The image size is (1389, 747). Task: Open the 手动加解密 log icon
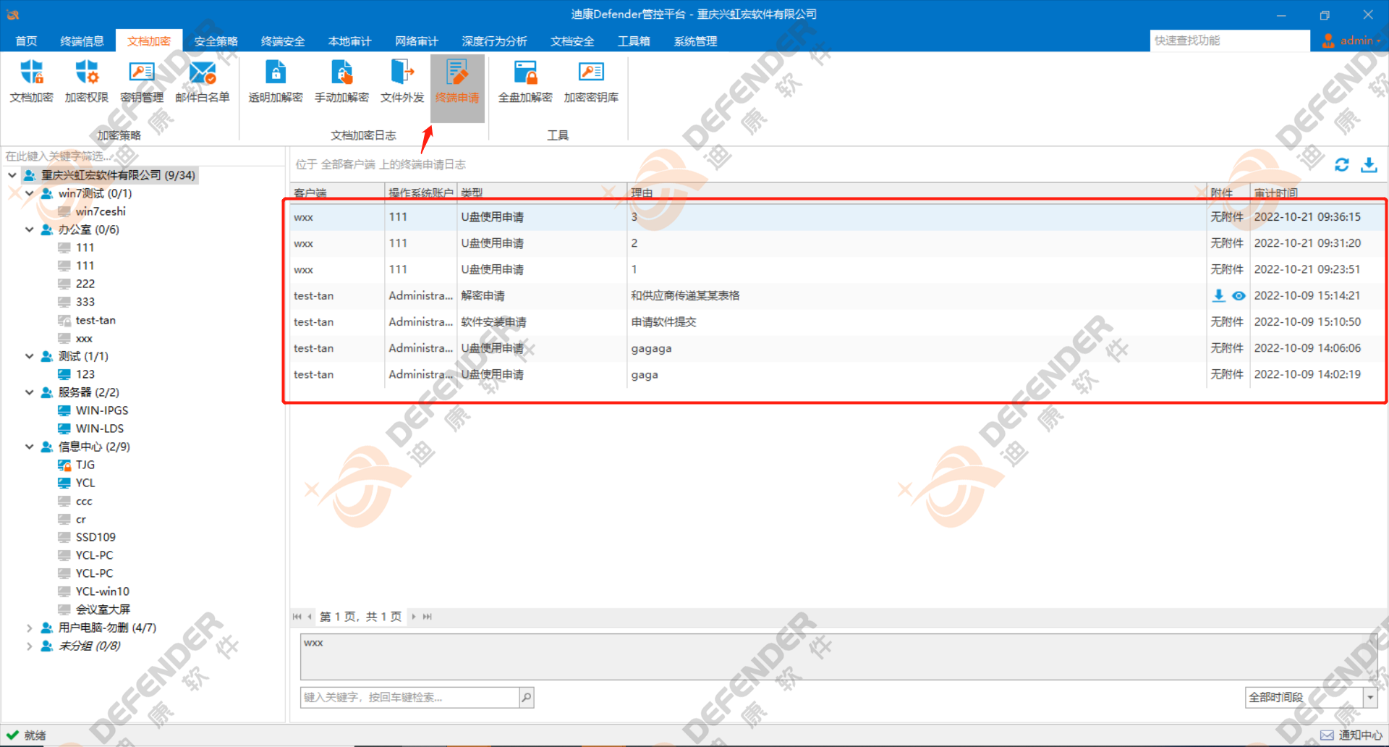pyautogui.click(x=341, y=81)
